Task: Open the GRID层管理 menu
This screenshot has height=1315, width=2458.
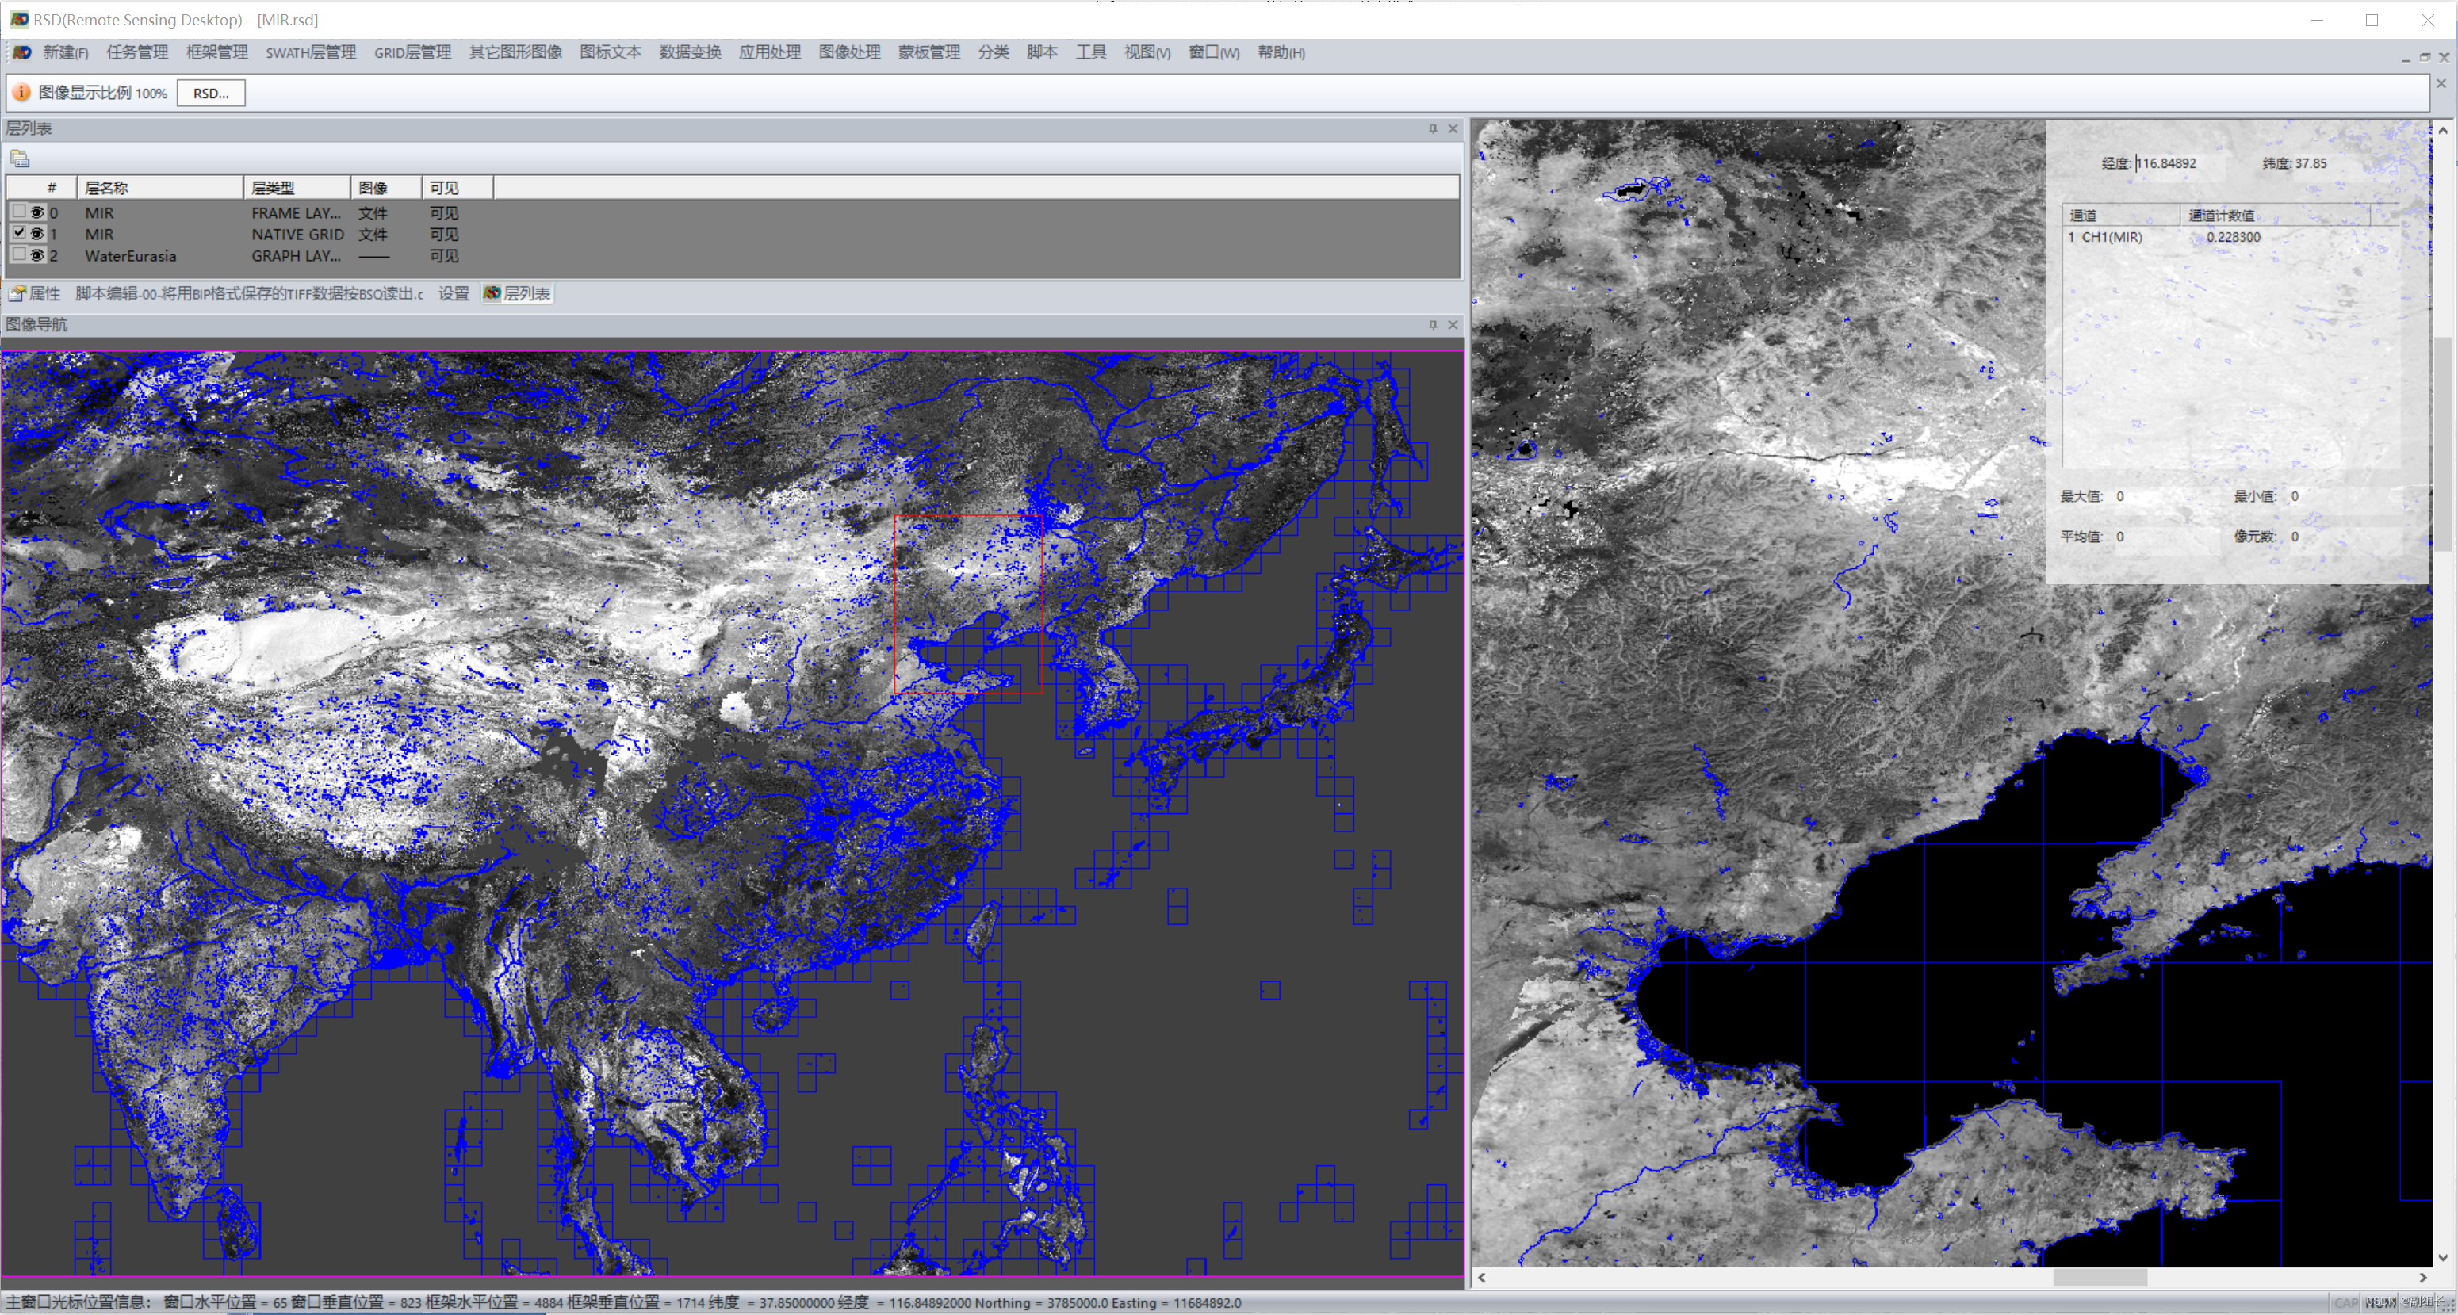Action: click(412, 52)
